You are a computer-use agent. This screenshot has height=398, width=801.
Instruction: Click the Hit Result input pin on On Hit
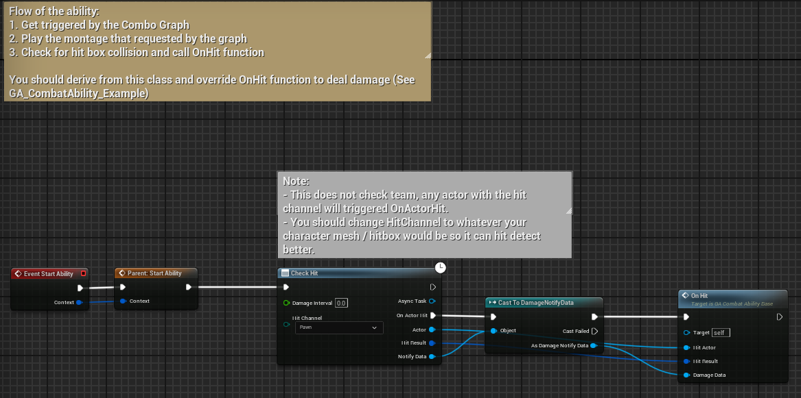686,361
